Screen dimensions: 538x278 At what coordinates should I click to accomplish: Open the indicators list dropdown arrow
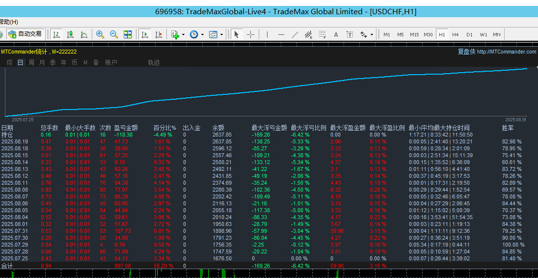pyautogui.click(x=184, y=35)
